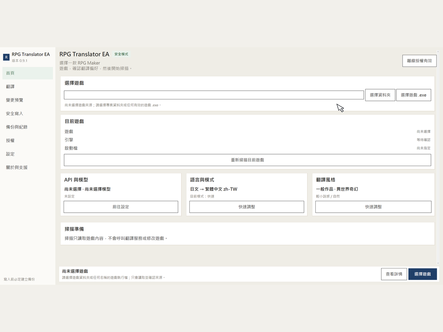The image size is (443, 332).
Task: Switch to the 授權 page
Action: pyautogui.click(x=28, y=141)
